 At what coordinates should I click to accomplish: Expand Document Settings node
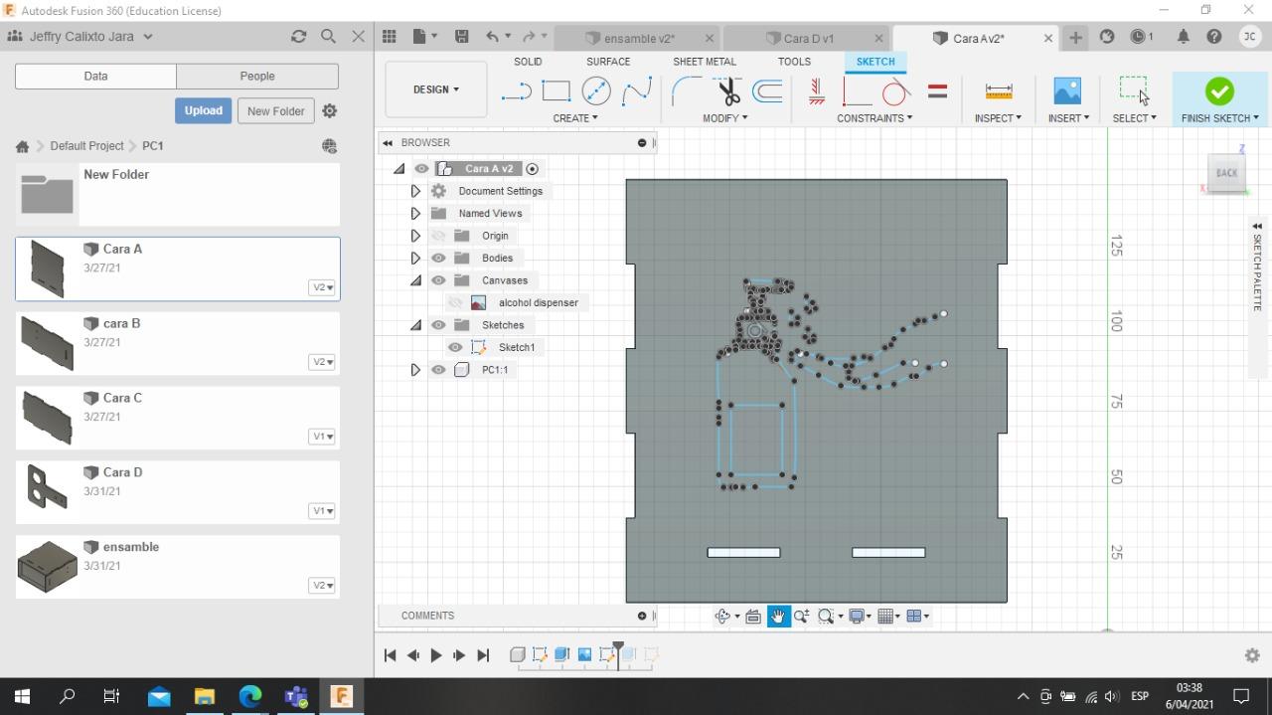[x=415, y=191]
